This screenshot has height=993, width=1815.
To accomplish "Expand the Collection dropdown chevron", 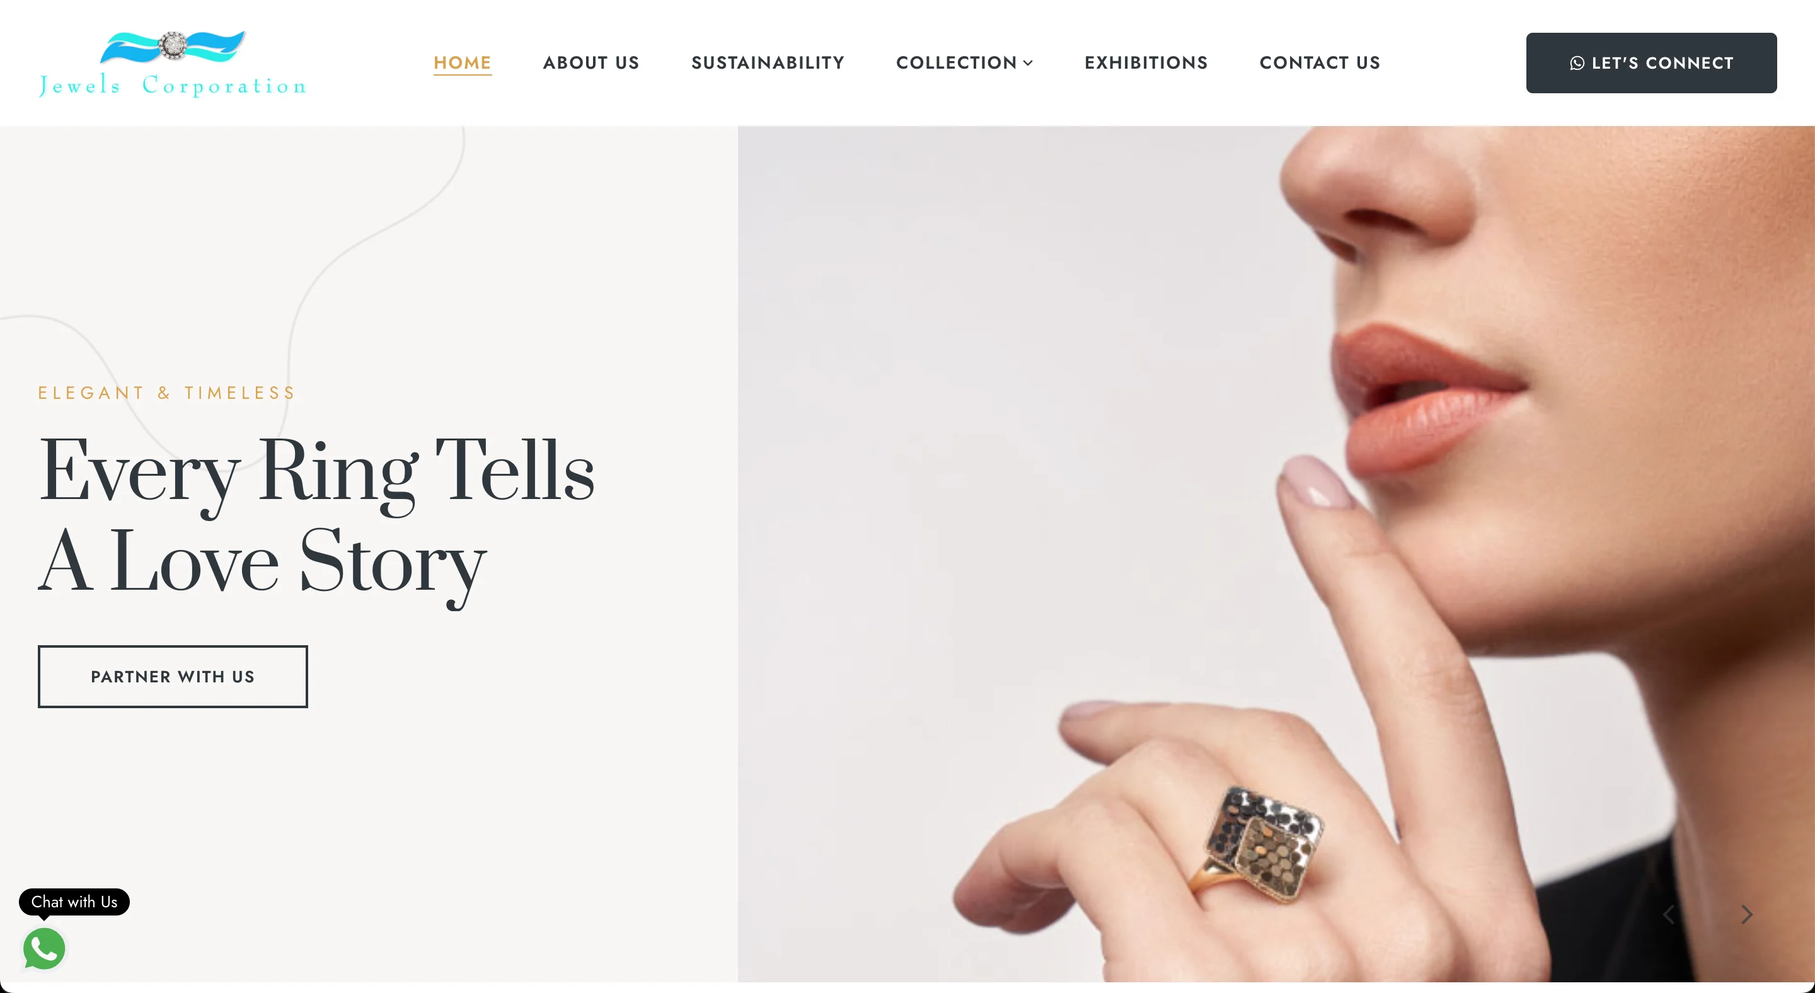I will tap(1028, 64).
